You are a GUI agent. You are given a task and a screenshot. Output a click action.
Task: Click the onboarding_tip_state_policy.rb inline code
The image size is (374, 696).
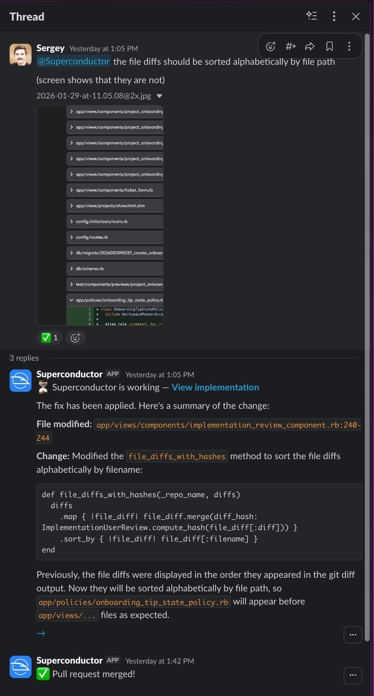[x=134, y=602]
